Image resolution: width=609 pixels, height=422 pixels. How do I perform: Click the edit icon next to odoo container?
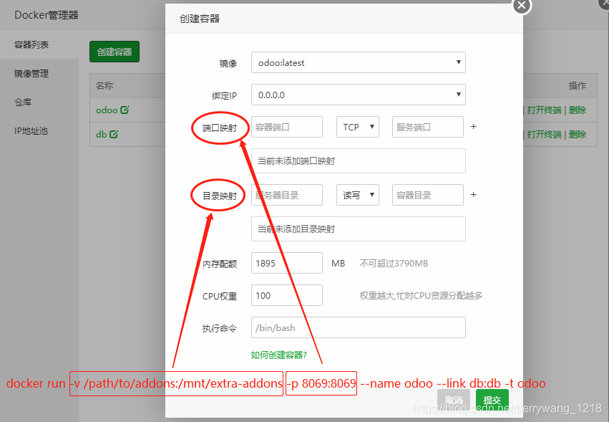coord(125,110)
